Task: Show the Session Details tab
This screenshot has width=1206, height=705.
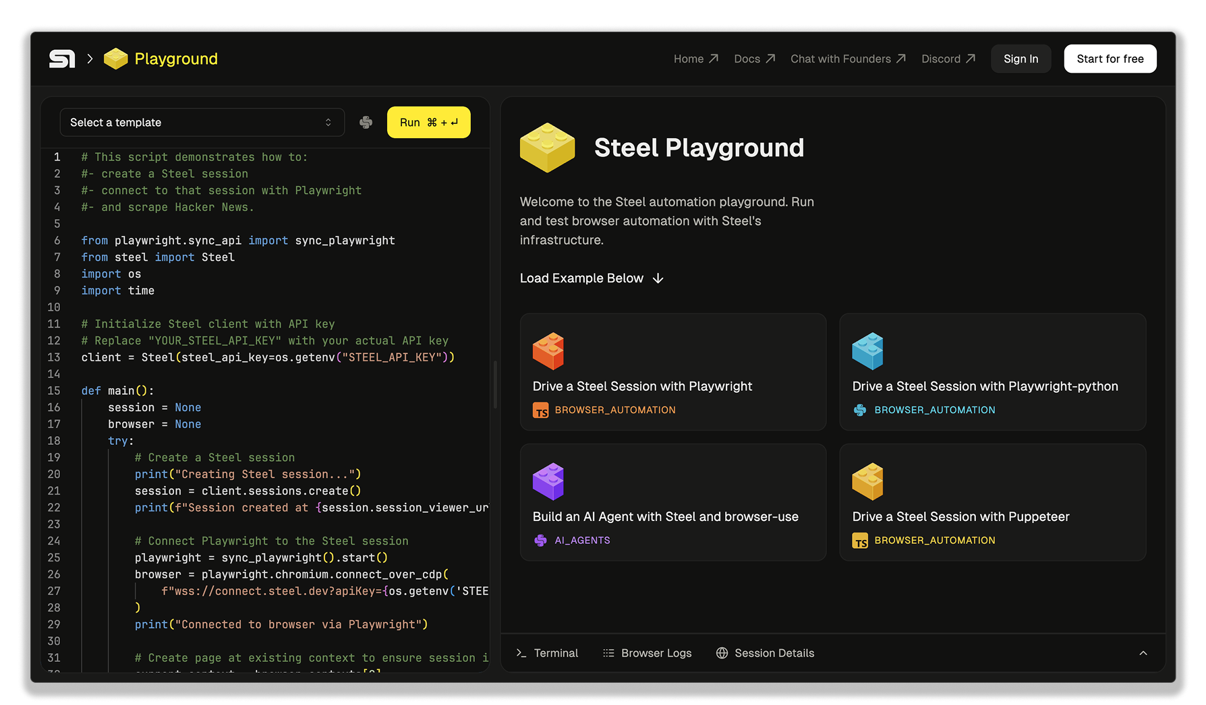Action: 765,652
